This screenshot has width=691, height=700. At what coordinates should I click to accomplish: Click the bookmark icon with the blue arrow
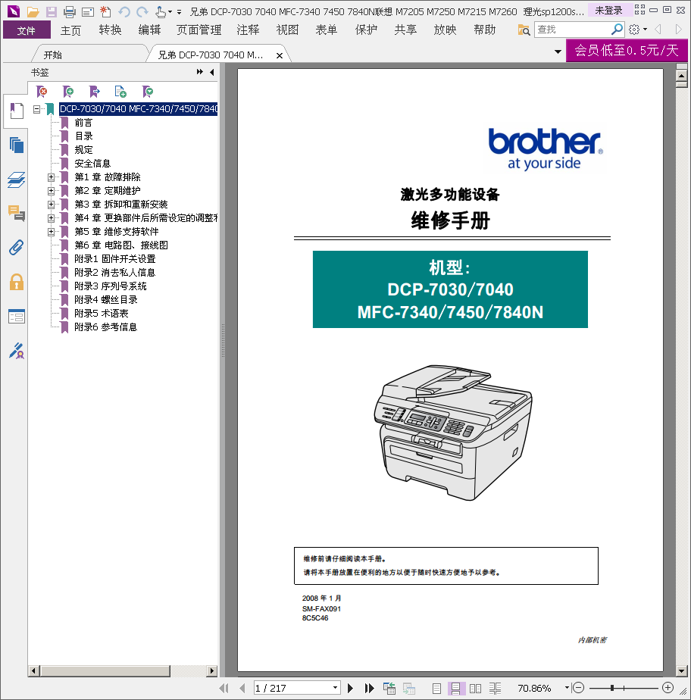pos(94,92)
